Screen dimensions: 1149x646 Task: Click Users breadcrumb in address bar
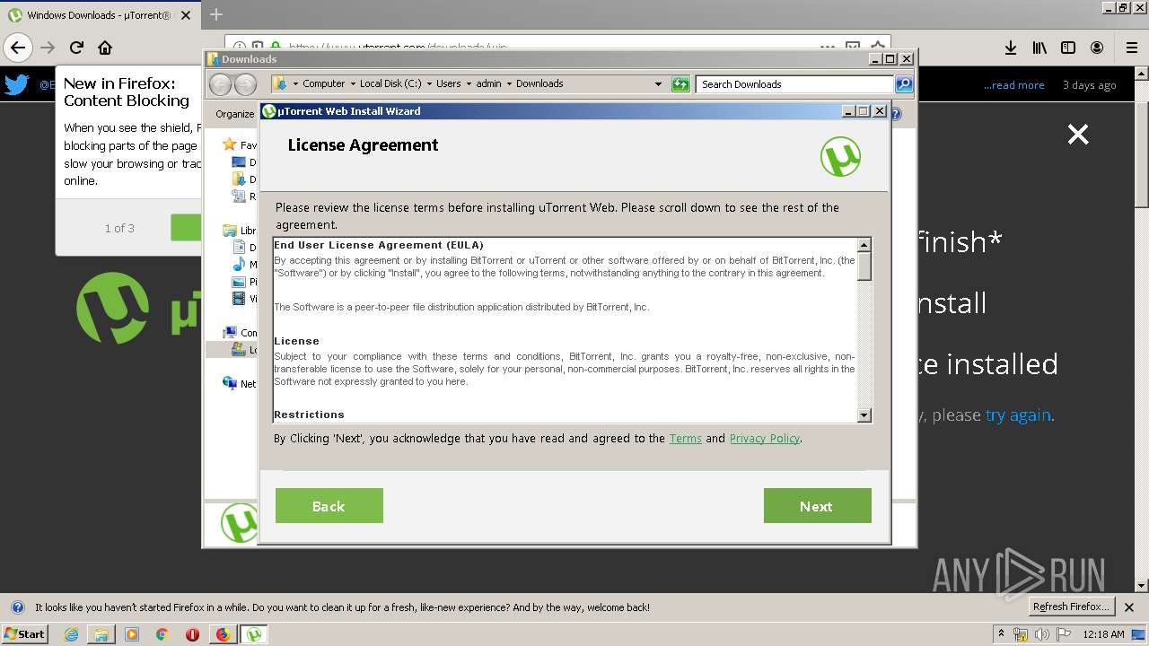(x=448, y=83)
